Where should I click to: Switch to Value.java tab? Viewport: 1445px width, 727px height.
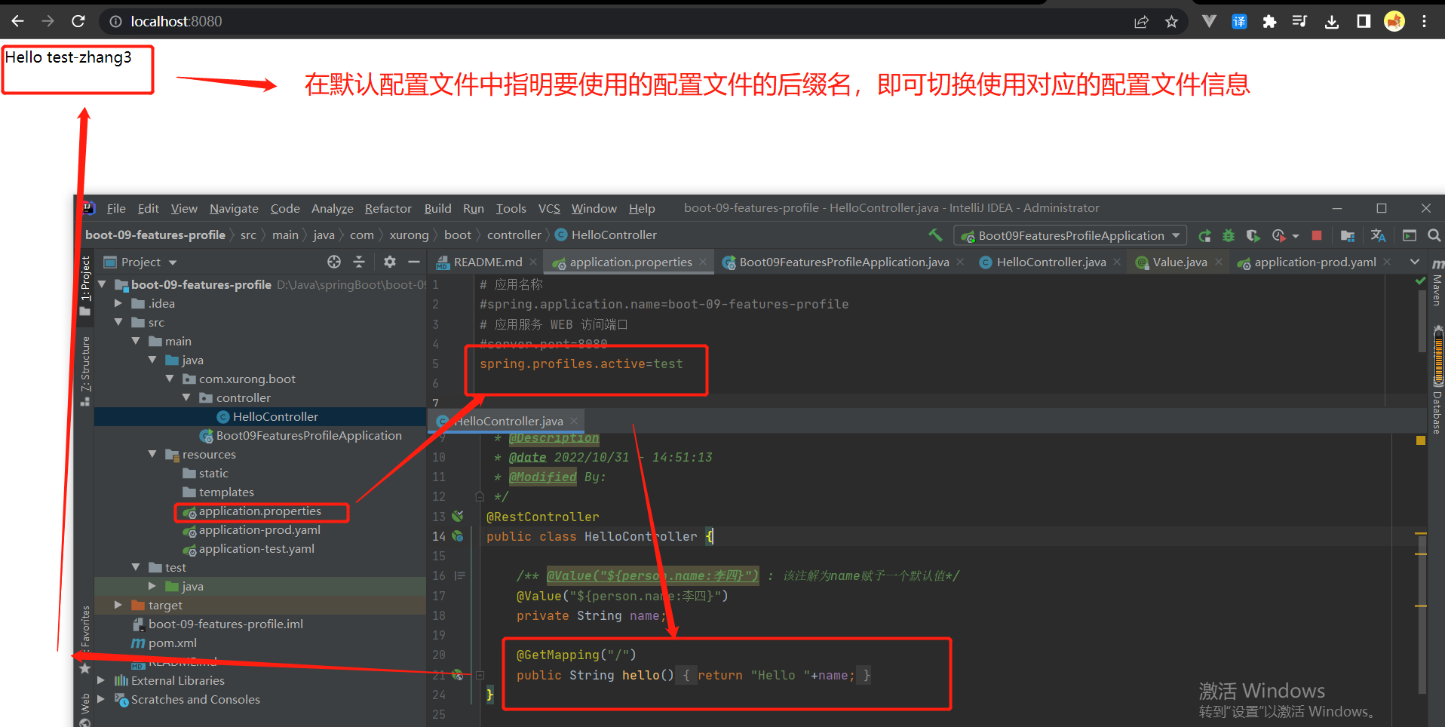[1180, 262]
